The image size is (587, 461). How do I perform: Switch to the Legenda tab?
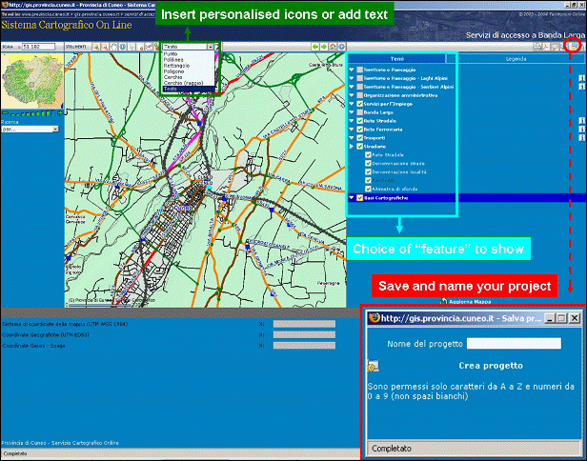(x=516, y=59)
